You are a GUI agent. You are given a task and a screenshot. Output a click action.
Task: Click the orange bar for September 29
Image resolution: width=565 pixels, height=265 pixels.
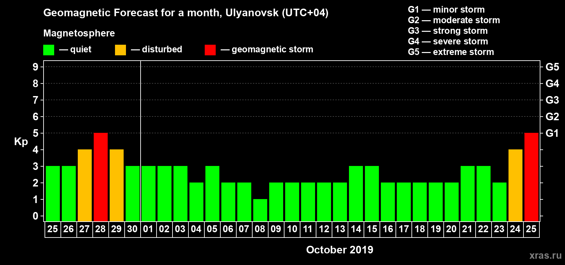click(117, 185)
